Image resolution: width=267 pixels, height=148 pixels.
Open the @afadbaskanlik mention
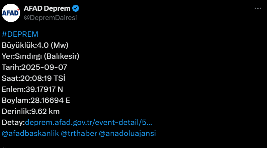tap(30, 133)
